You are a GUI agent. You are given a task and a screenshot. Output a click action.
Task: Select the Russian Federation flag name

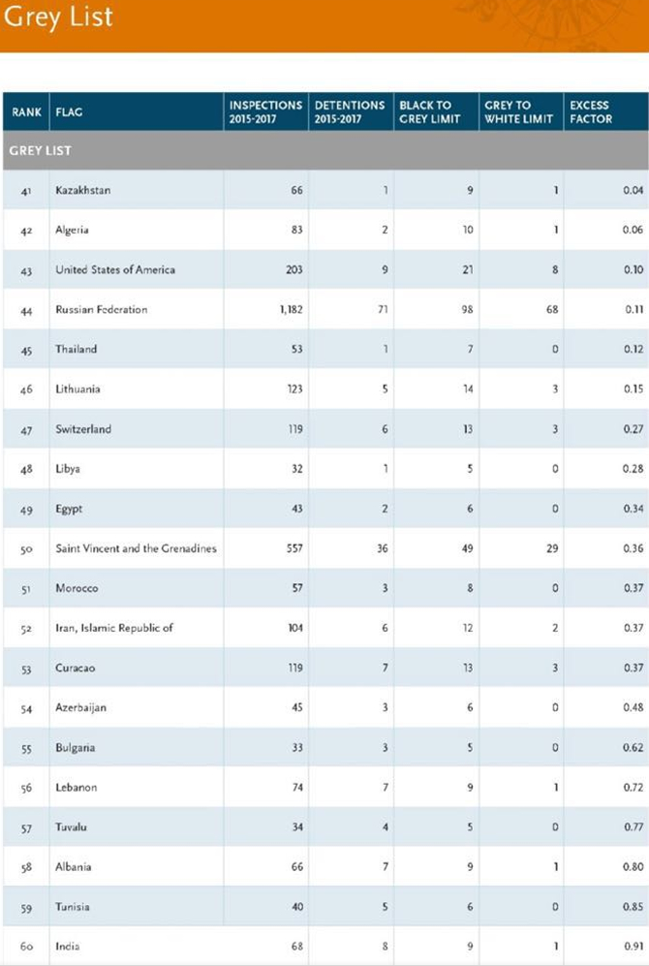point(101,310)
